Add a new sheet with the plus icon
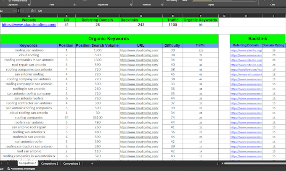286x171 pixels. point(92,163)
